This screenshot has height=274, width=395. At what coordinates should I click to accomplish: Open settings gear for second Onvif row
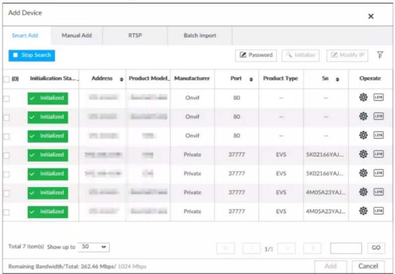363,116
